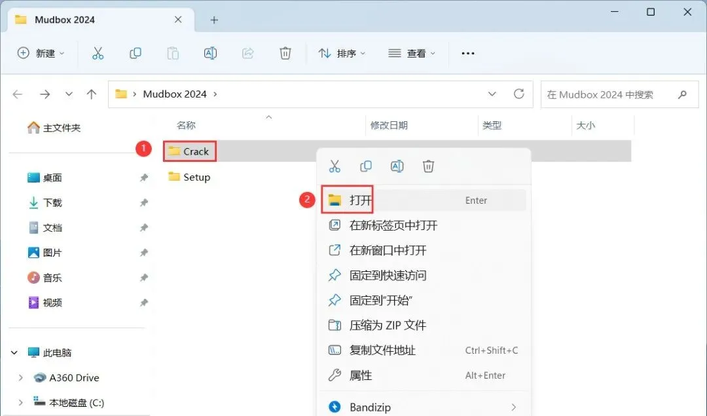Choose 压缩为 ZIP 文件 menu entry
The image size is (707, 416).
tap(424, 326)
